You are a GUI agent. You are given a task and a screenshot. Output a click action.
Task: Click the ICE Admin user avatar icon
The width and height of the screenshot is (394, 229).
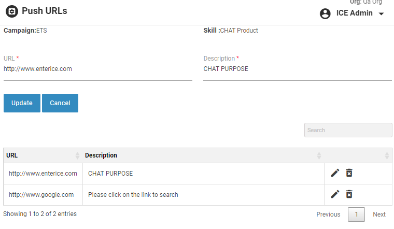325,14
